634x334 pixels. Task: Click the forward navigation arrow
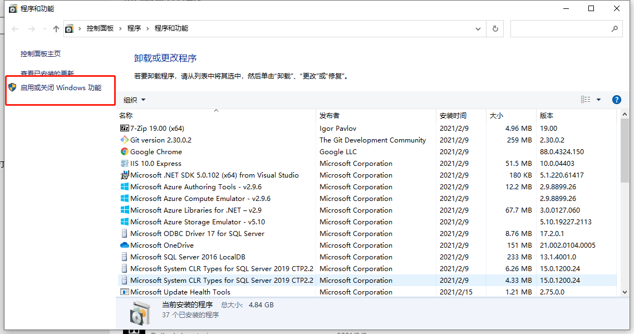32,29
